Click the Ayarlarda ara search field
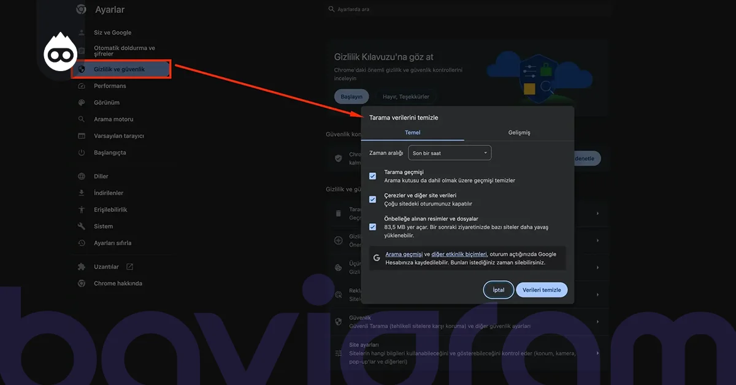736x385 pixels. pyautogui.click(x=469, y=10)
